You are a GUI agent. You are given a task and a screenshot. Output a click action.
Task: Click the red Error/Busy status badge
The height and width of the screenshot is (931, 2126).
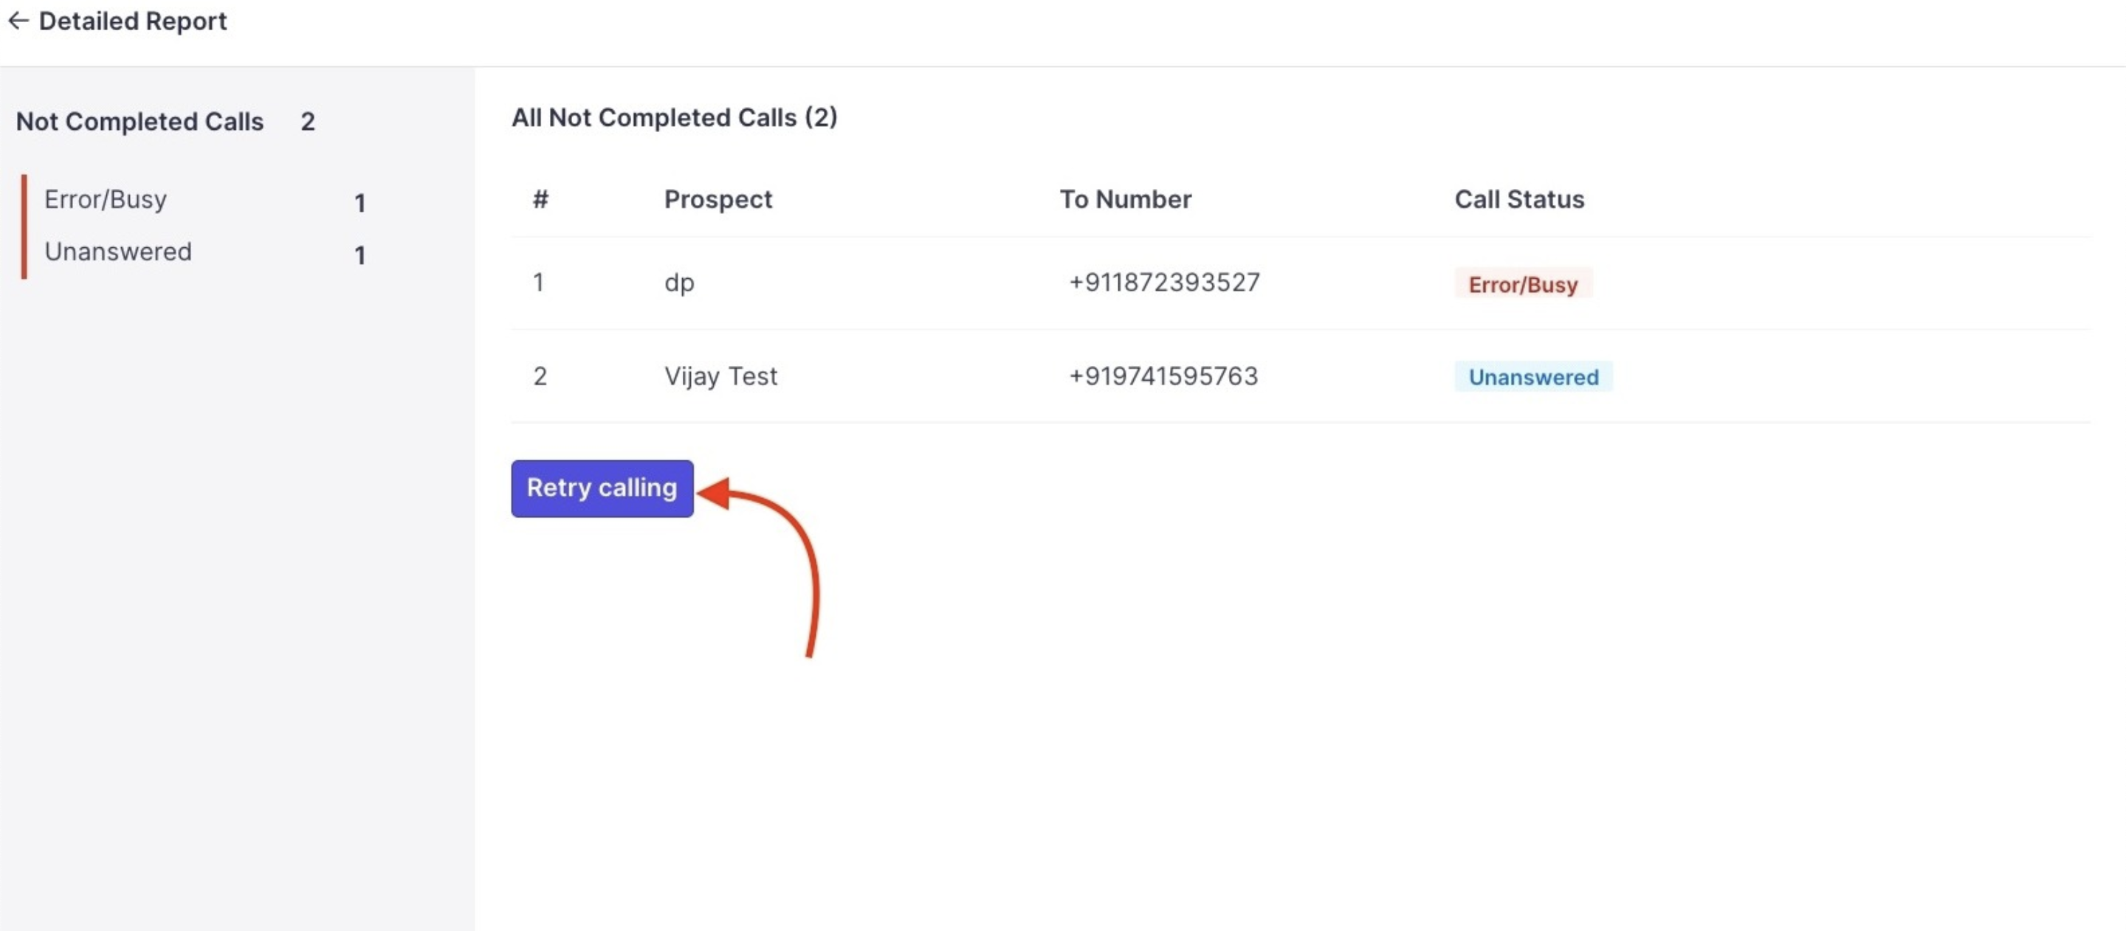(1523, 285)
